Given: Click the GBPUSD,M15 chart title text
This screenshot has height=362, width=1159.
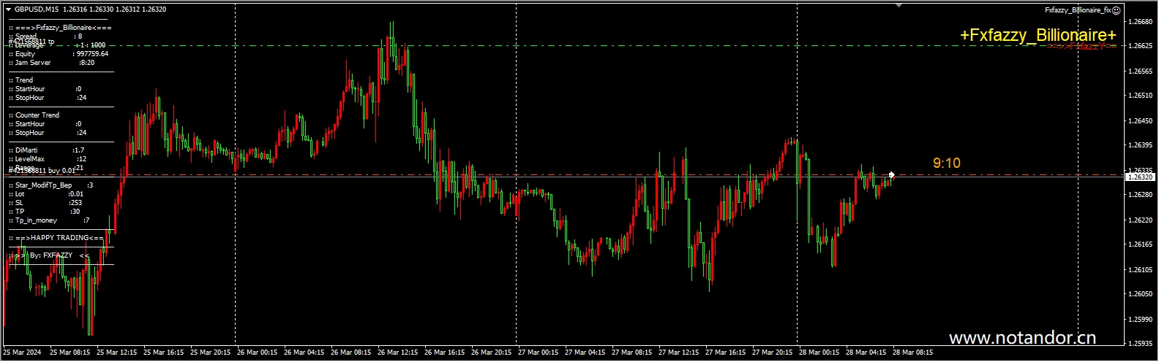Looking at the screenshot, I should tap(37, 9).
